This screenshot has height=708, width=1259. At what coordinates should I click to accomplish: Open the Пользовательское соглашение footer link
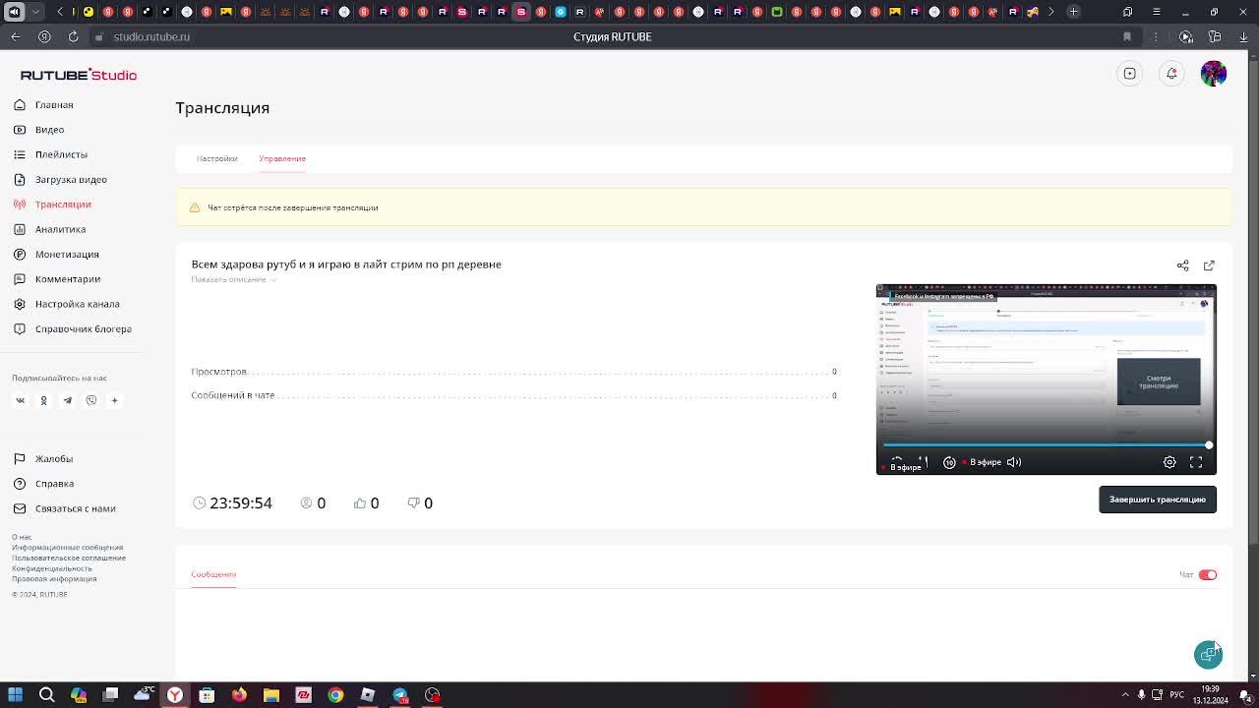[69, 558]
